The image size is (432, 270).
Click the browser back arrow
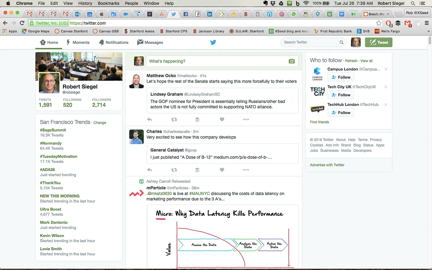tap(5, 23)
